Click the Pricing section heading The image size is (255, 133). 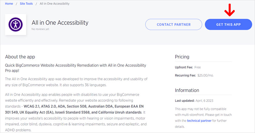[x=182, y=57]
